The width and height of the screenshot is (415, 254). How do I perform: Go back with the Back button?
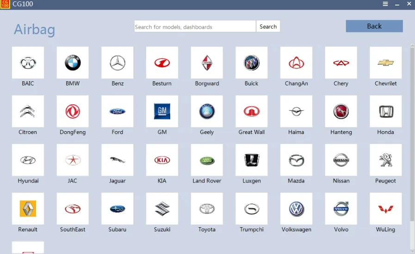pyautogui.click(x=374, y=26)
